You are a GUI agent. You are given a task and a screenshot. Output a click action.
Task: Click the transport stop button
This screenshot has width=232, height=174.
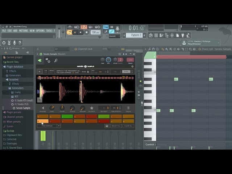click(x=80, y=32)
